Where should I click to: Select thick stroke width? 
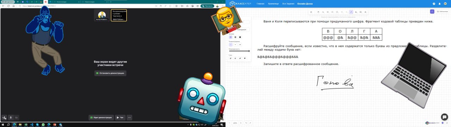(x=240, y=44)
